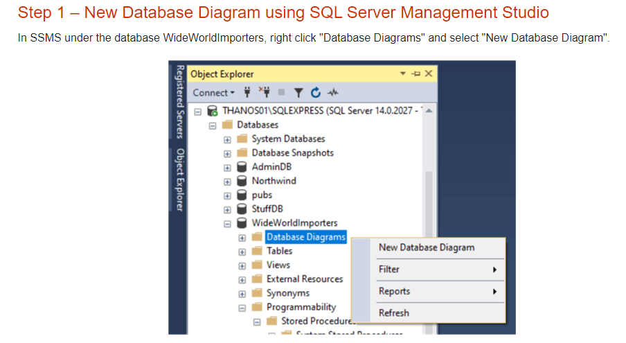
Task: Click the Programmability folder icon
Action: coord(257,307)
